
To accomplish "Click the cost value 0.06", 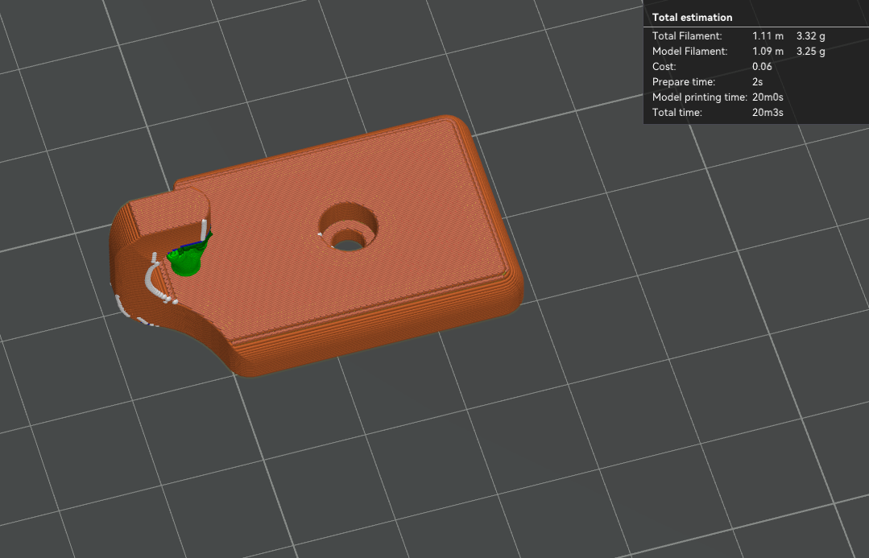I will pyautogui.click(x=762, y=67).
